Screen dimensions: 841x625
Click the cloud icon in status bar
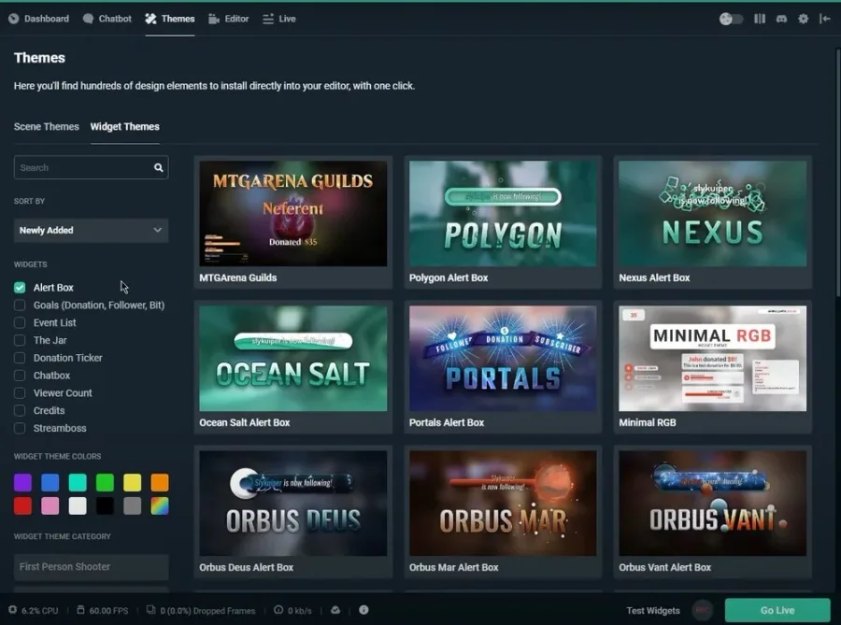pos(335,610)
